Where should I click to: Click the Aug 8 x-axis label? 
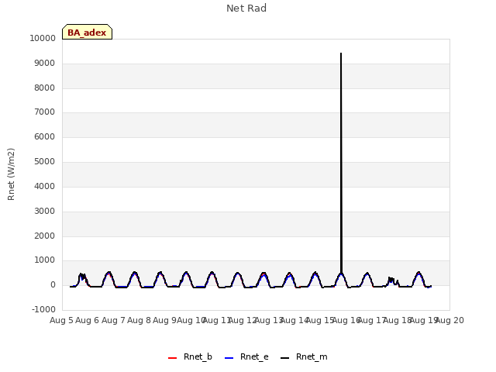tap(139, 320)
